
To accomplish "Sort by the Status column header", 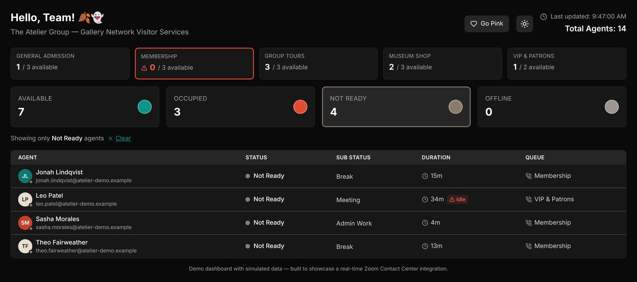I will tap(256, 158).
